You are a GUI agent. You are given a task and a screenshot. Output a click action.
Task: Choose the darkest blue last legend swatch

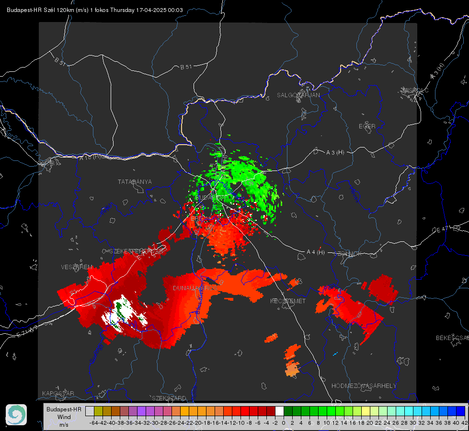point(461,411)
